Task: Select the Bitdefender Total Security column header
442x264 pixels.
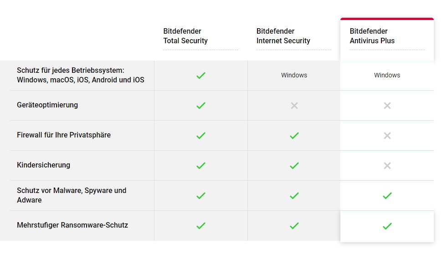Action: (185, 36)
